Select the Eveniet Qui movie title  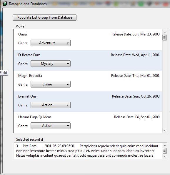tap(27, 96)
